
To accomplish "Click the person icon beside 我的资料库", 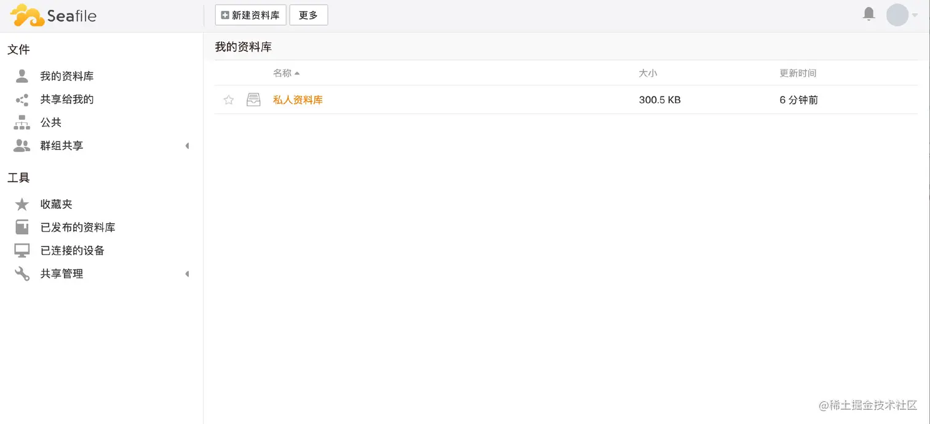I will (x=22, y=76).
